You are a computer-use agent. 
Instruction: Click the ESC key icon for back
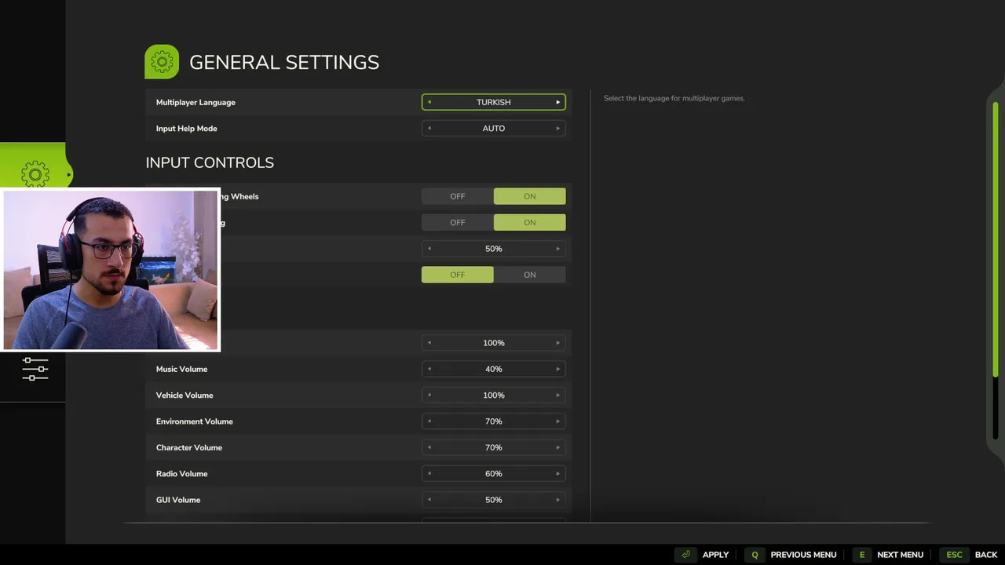tap(954, 555)
